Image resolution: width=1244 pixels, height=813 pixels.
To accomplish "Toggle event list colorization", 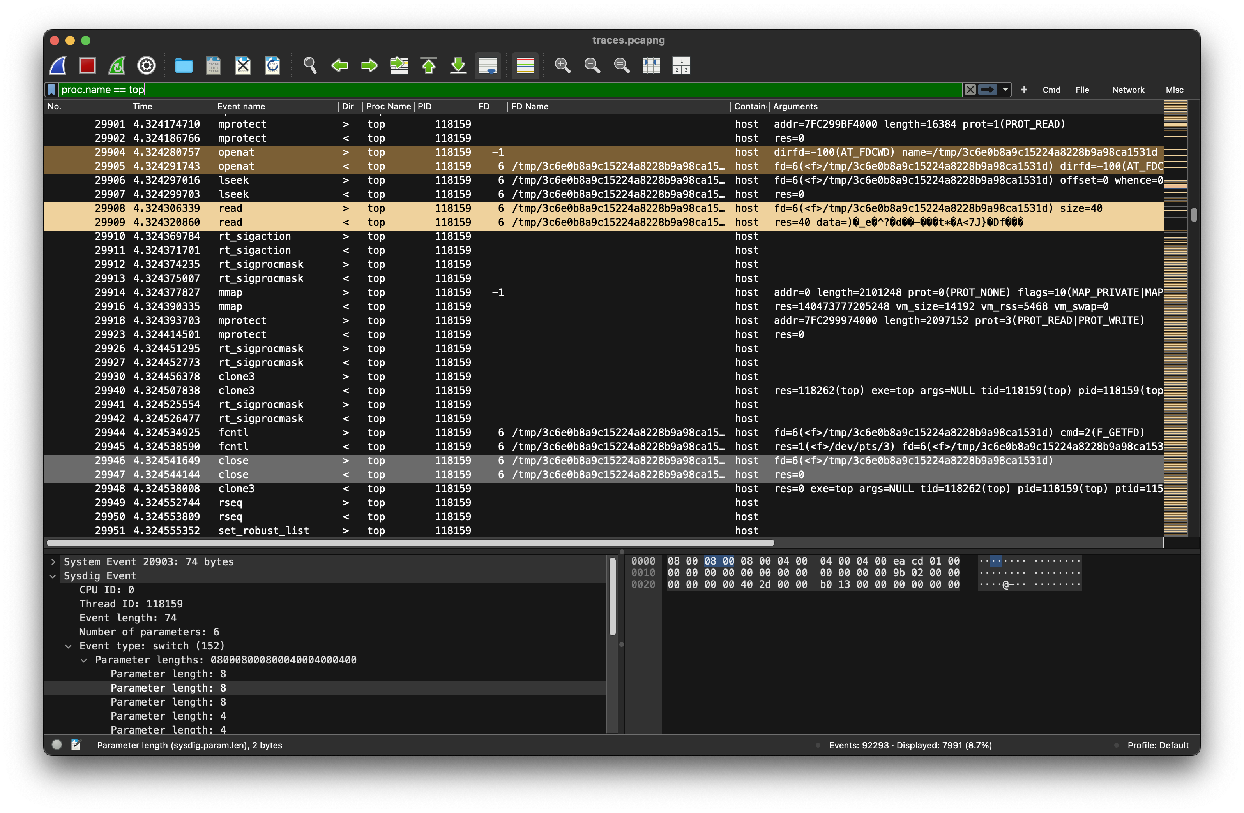I will pos(525,65).
